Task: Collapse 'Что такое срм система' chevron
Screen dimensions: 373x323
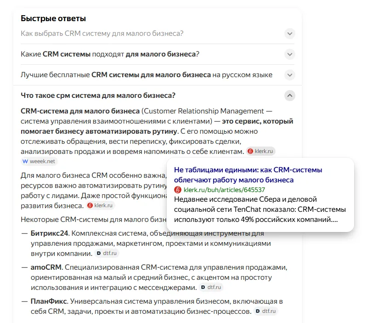Action: pos(290,96)
